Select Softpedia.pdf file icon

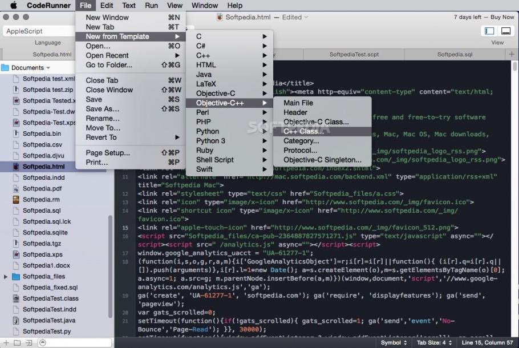click(15, 188)
